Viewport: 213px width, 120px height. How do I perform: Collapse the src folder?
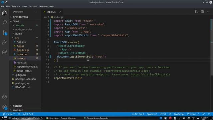[25, 38]
